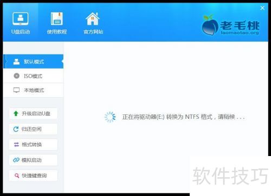Open 快捷键查询 hotkey lookup
The image size is (271, 196).
point(33,175)
